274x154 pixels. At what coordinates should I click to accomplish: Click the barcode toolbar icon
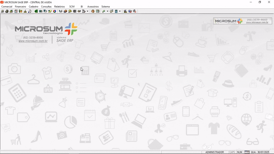coord(75,11)
